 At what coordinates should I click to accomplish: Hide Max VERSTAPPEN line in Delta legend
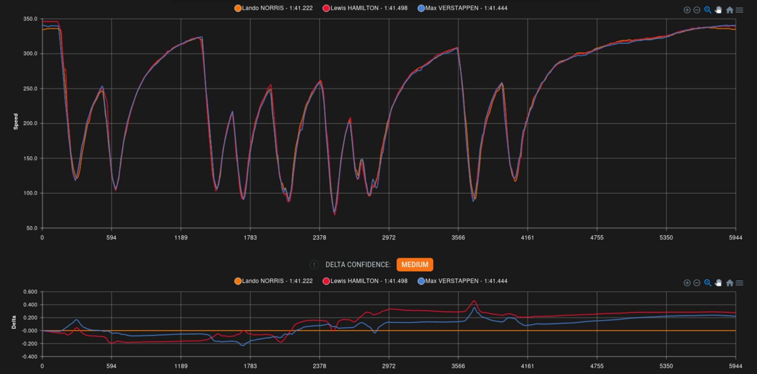point(466,281)
